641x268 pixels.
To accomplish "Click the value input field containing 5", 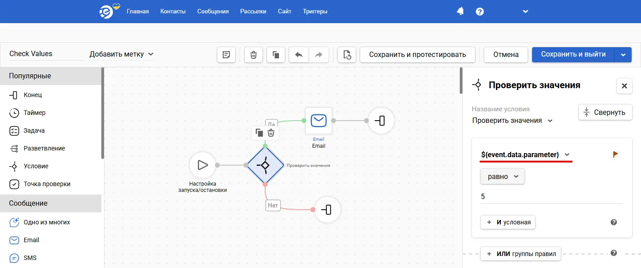I will (x=551, y=197).
